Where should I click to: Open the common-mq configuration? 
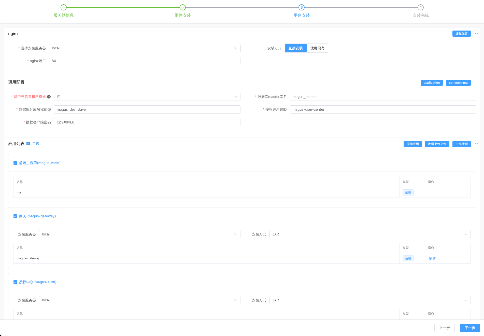tap(458, 83)
